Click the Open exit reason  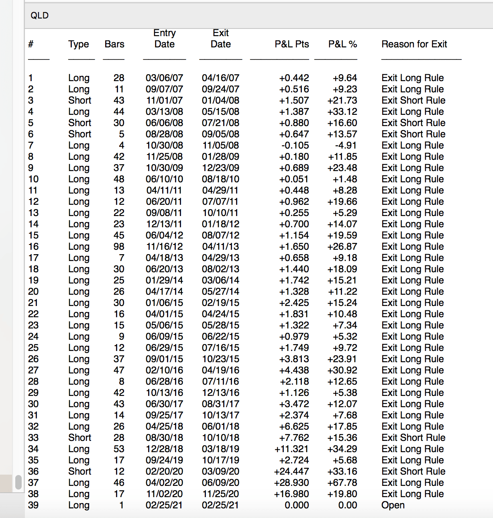[x=393, y=505]
